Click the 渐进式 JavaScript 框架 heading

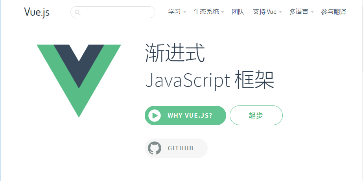pos(210,67)
